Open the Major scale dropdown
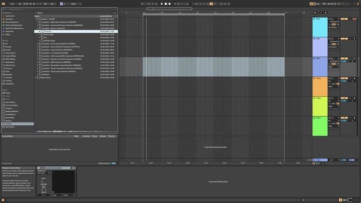This screenshot has height=203, width=361. coord(76,4)
